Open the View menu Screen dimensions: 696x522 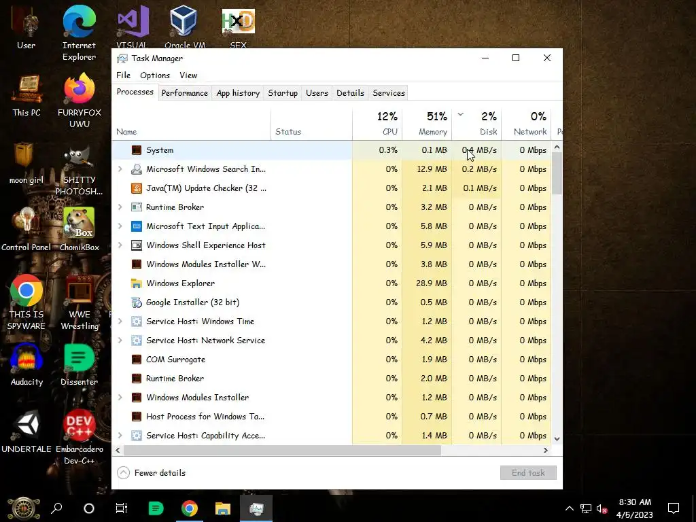(188, 75)
